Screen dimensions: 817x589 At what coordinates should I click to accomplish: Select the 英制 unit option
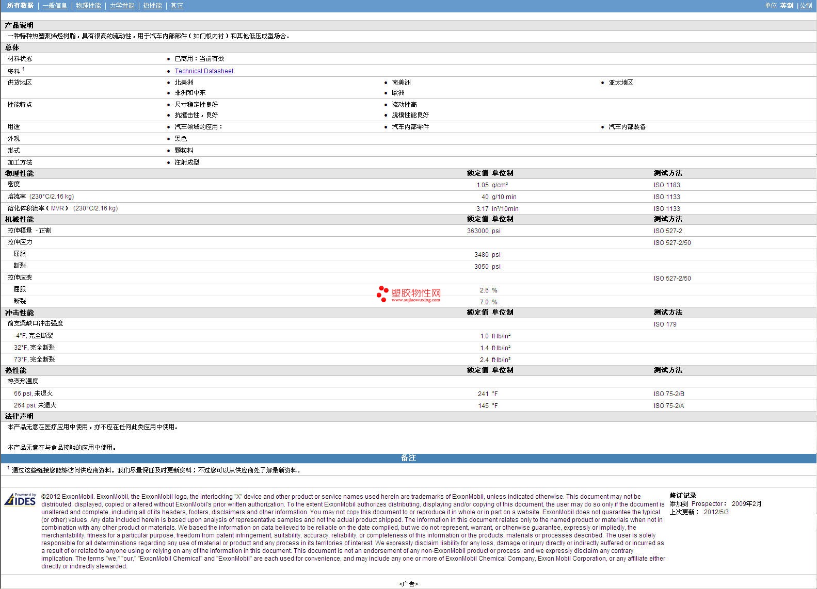pyautogui.click(x=787, y=6)
